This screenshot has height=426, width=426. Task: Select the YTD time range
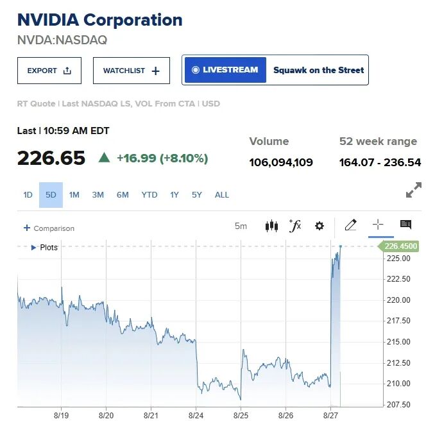pos(149,195)
